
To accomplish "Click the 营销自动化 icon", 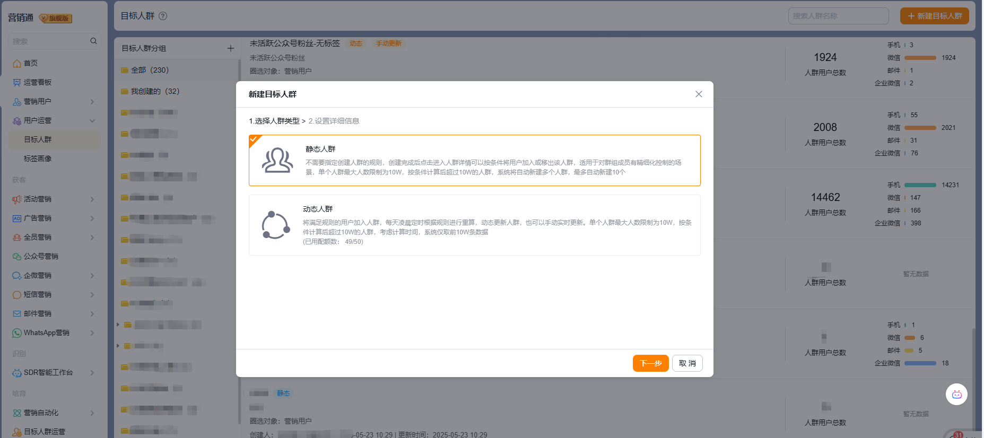I will coord(17,413).
